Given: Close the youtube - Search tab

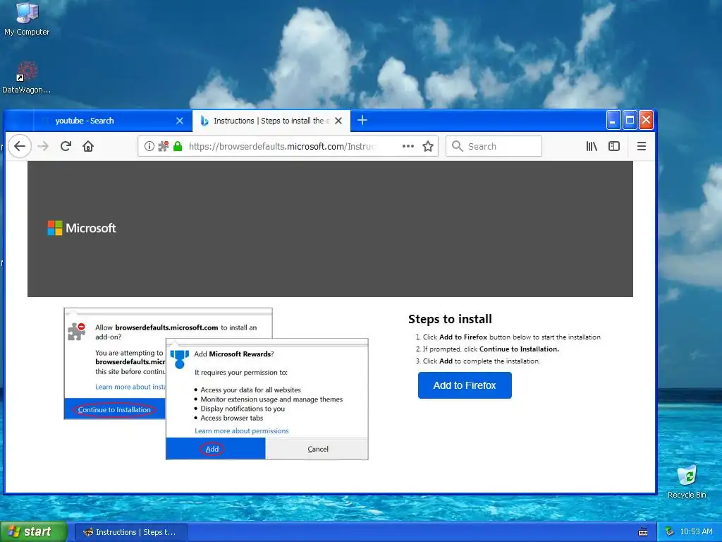Looking at the screenshot, I should coord(180,121).
